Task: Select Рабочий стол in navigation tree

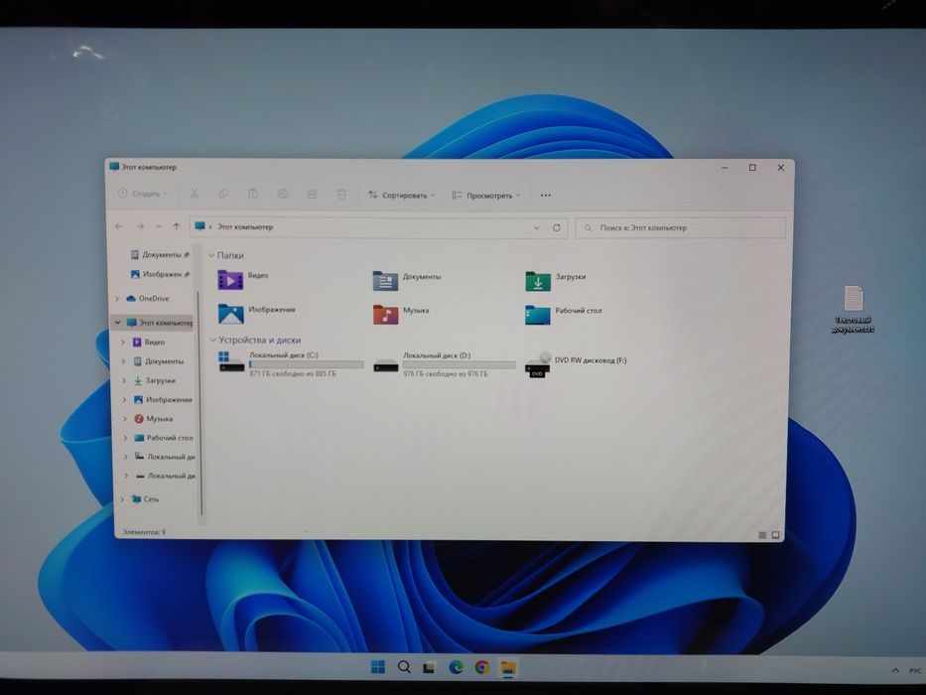Action: pos(164,438)
